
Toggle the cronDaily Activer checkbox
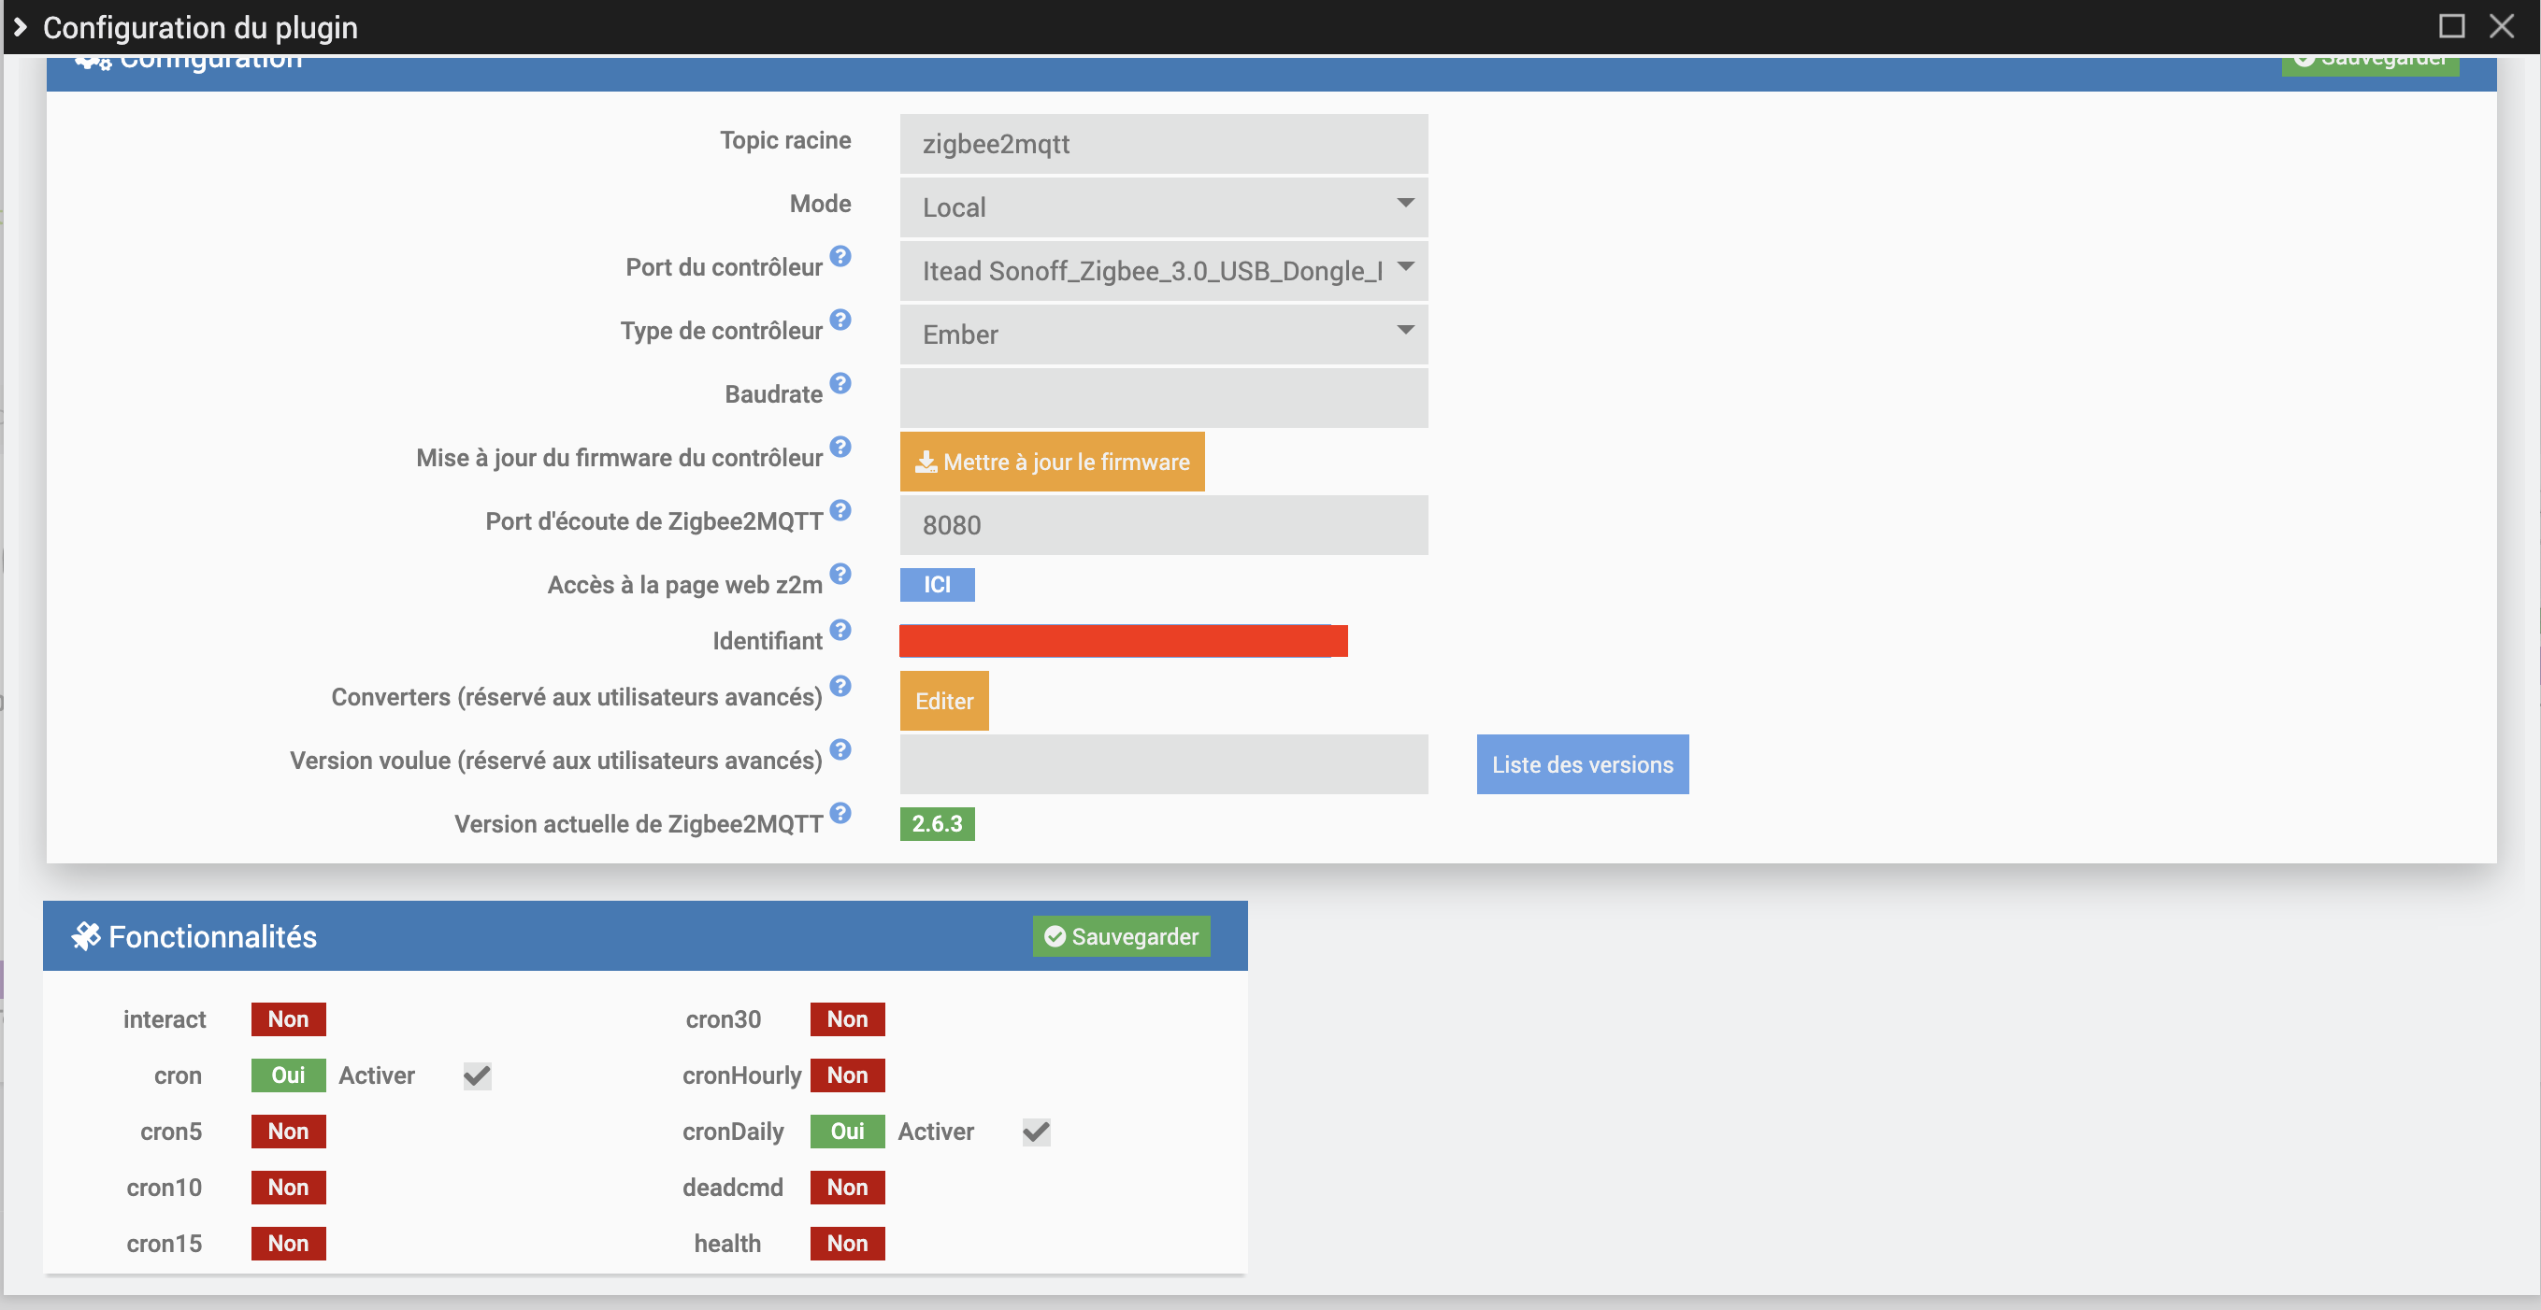[x=1036, y=1132]
